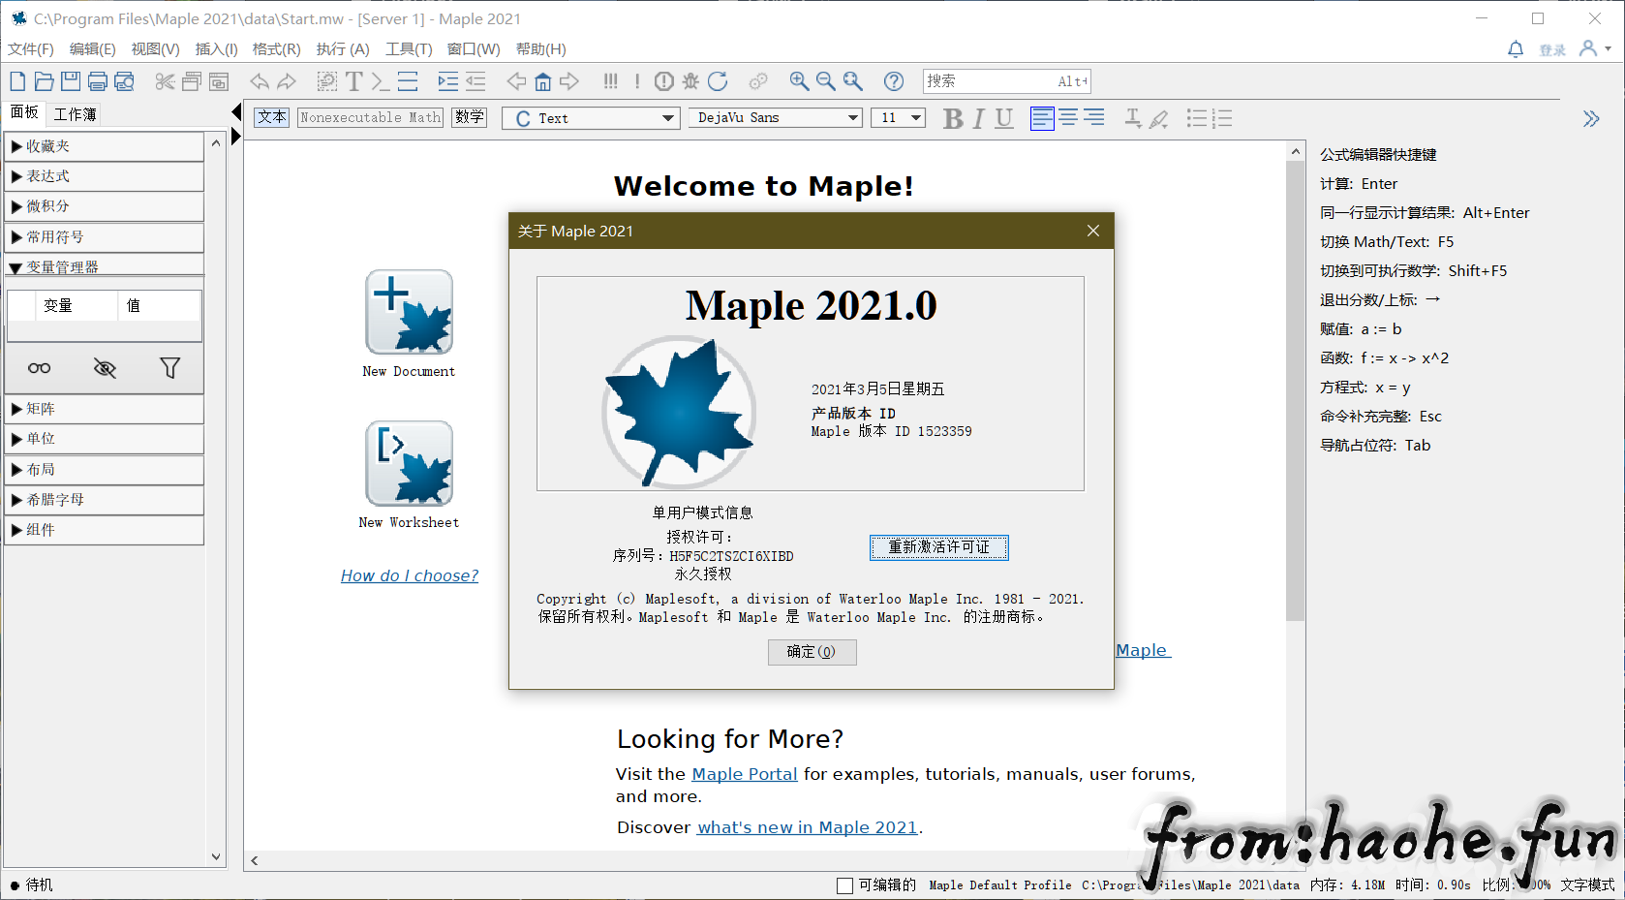Align text left
This screenshot has height=900, width=1625.
[1042, 118]
